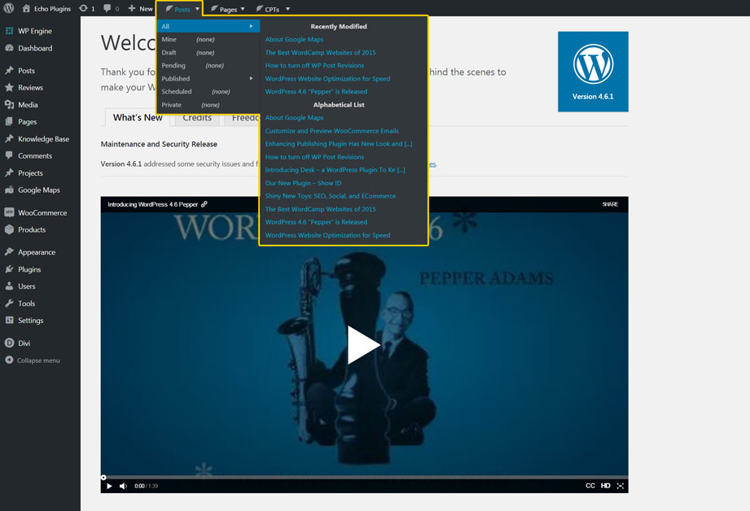This screenshot has height=511, width=750.
Task: Select Private in the Posts menu
Action: click(x=171, y=105)
